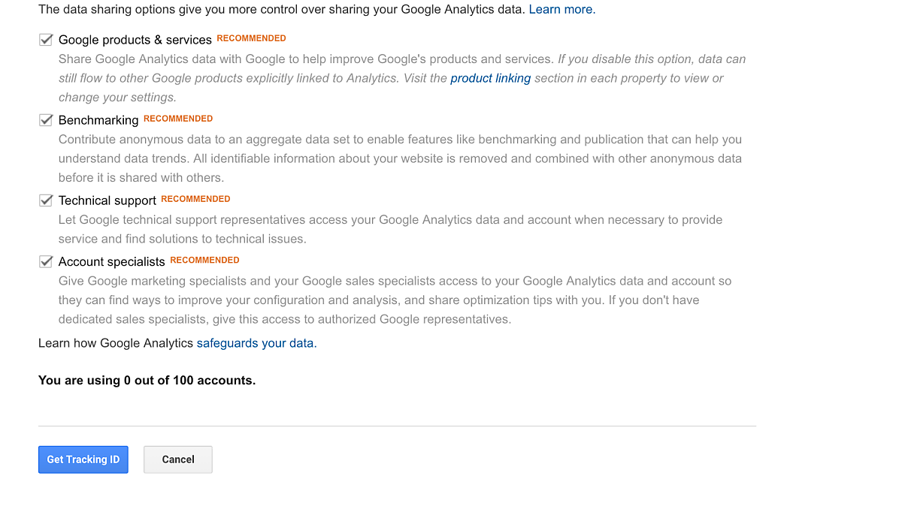
Task: Click the Benchmarking description paragraph
Action: point(400,158)
